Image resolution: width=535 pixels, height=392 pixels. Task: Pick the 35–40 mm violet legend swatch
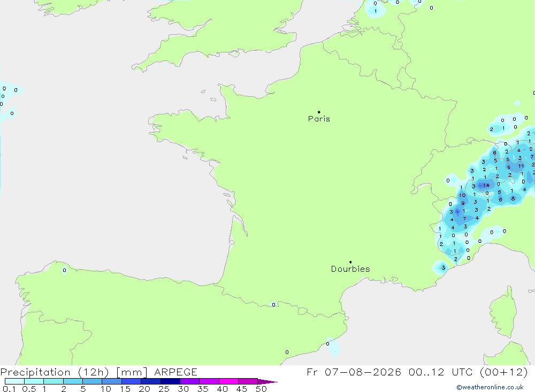209,381
